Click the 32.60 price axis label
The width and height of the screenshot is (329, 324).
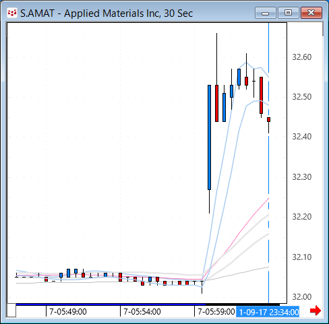click(x=302, y=57)
